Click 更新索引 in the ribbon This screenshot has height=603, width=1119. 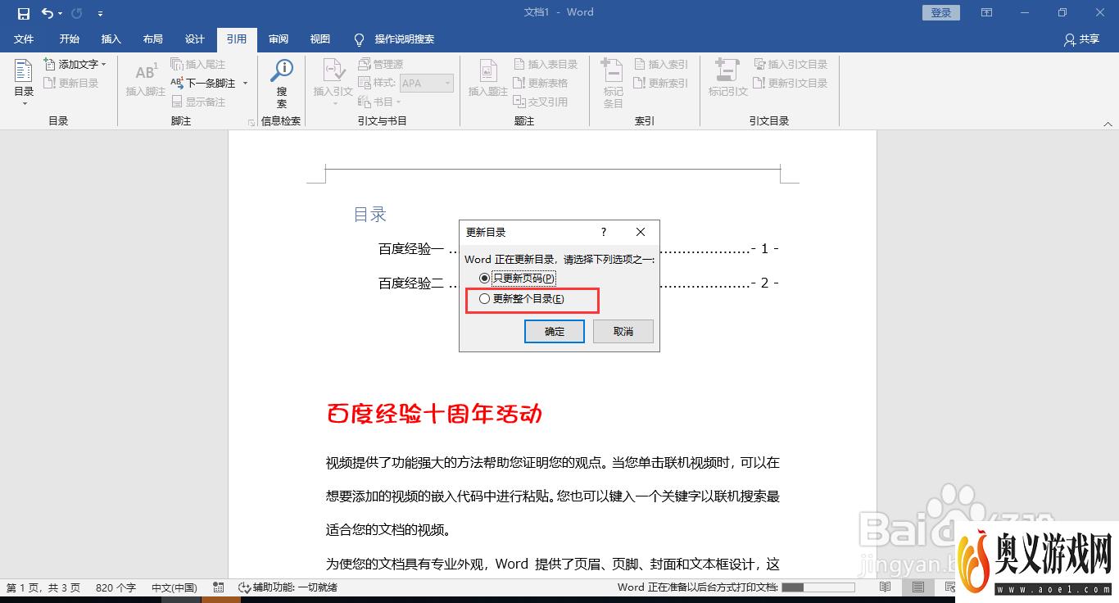click(661, 83)
